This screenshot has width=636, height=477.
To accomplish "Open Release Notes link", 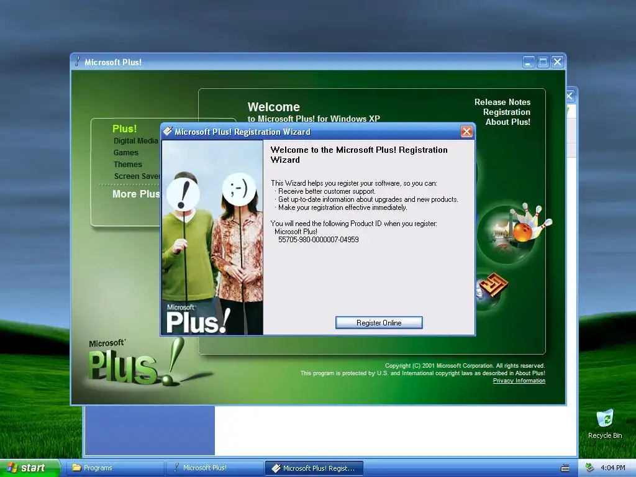I will (x=502, y=102).
